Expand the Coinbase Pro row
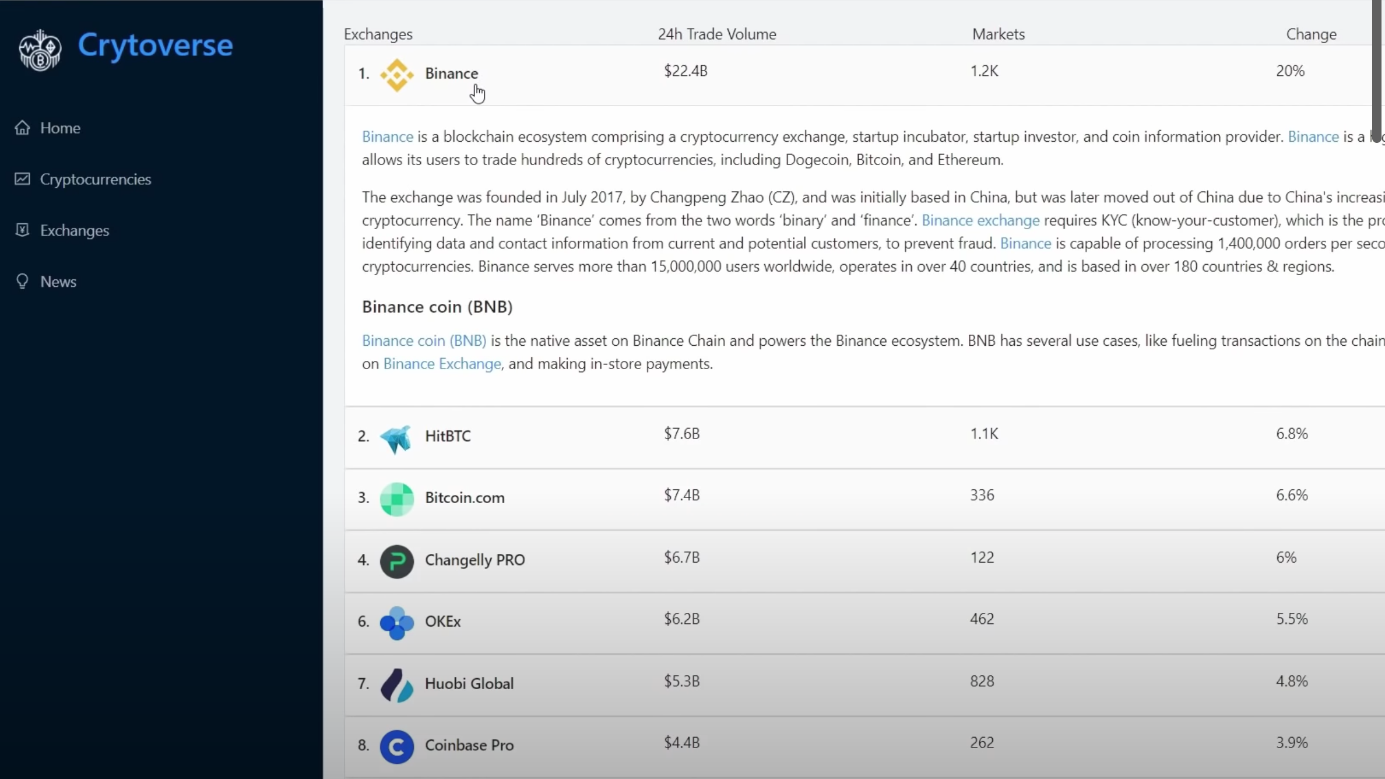 pos(864,747)
